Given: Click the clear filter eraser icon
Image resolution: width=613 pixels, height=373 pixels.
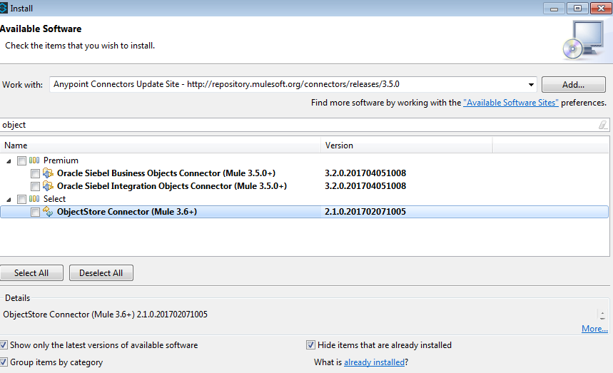Looking at the screenshot, I should click(603, 125).
